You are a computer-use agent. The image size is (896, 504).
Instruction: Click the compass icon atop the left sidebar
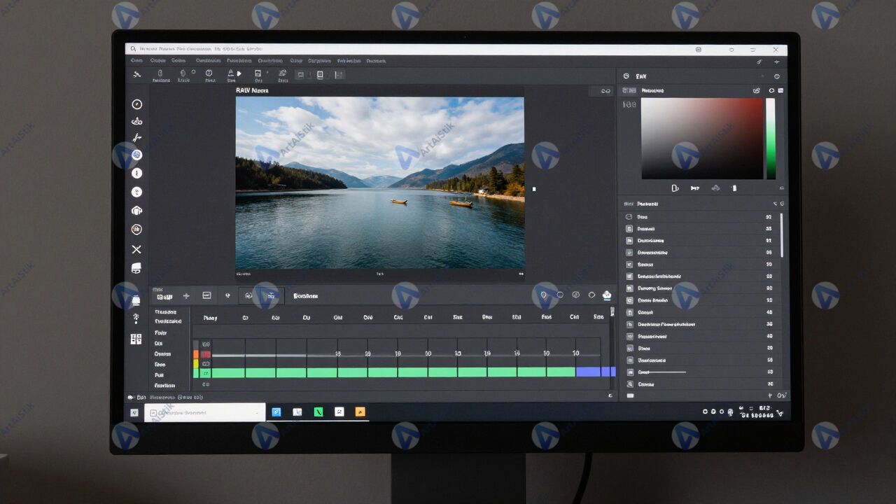pyautogui.click(x=136, y=104)
